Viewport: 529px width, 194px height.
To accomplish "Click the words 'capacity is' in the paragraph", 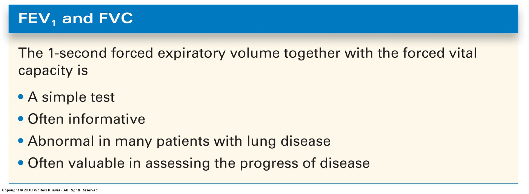I will pyautogui.click(x=53, y=71).
